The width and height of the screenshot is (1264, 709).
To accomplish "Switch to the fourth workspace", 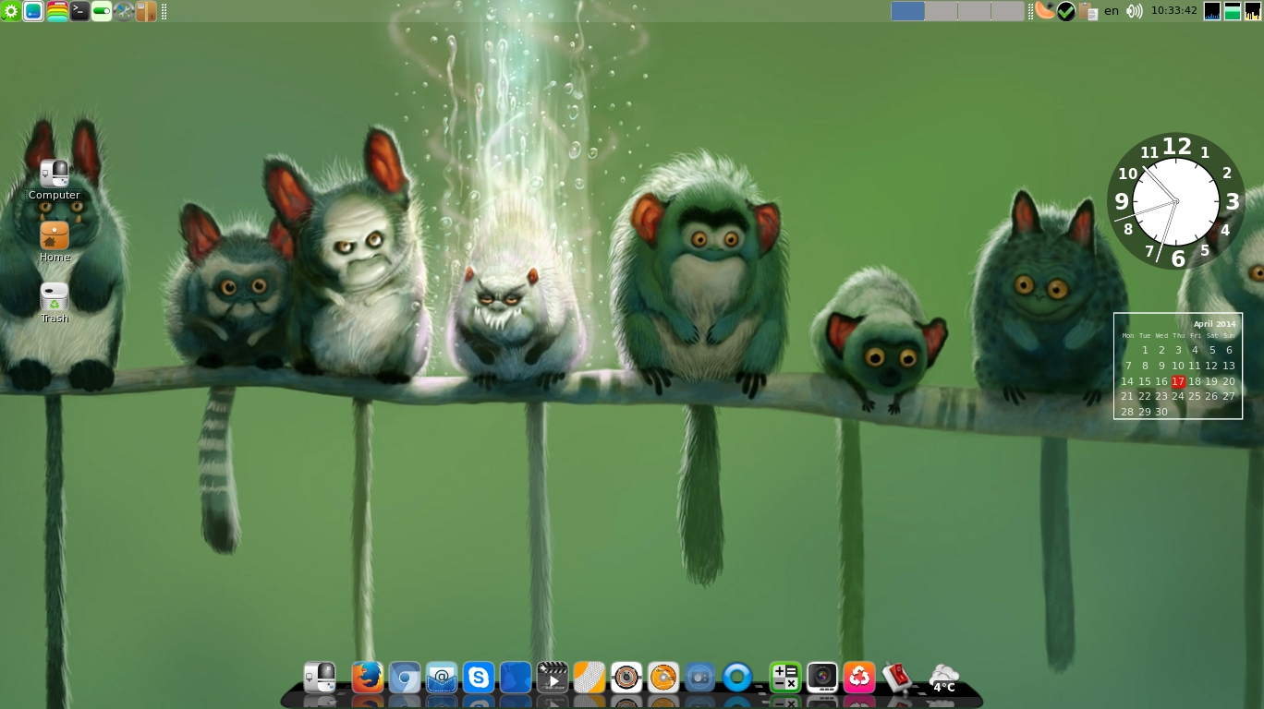I will click(x=1007, y=11).
